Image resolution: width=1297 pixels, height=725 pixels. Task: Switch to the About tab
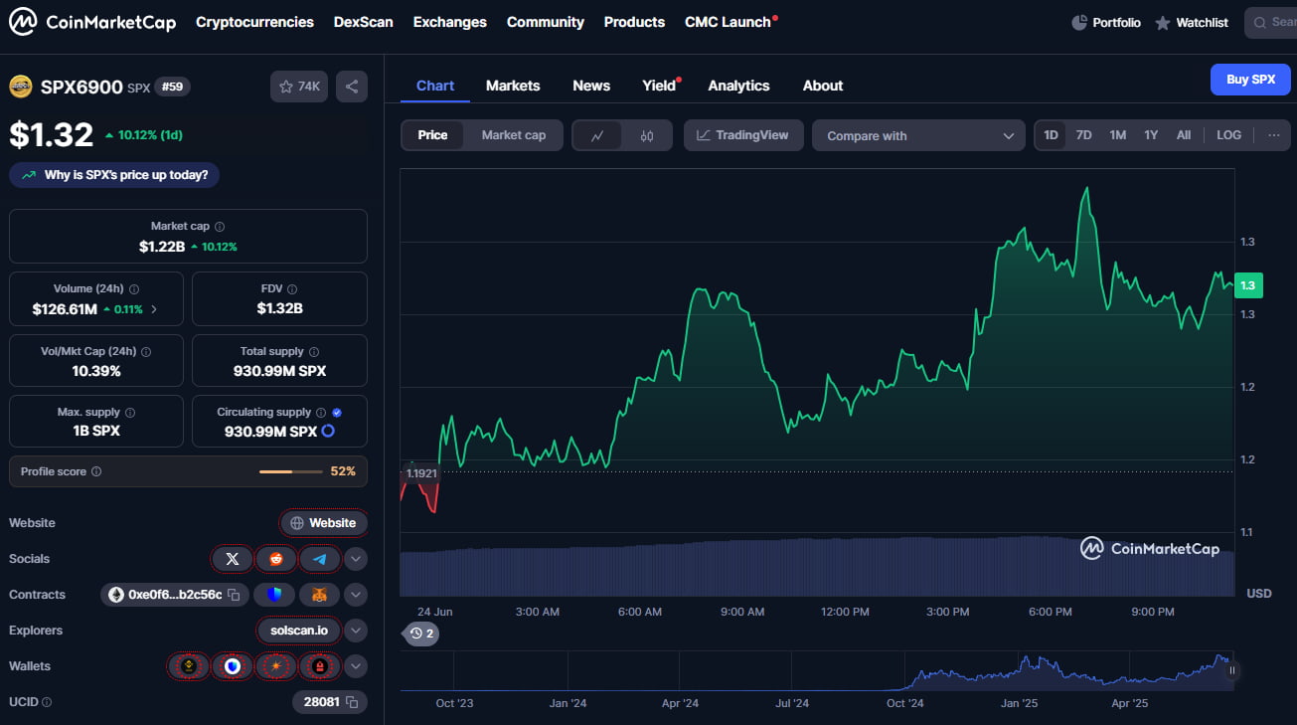pyautogui.click(x=823, y=86)
